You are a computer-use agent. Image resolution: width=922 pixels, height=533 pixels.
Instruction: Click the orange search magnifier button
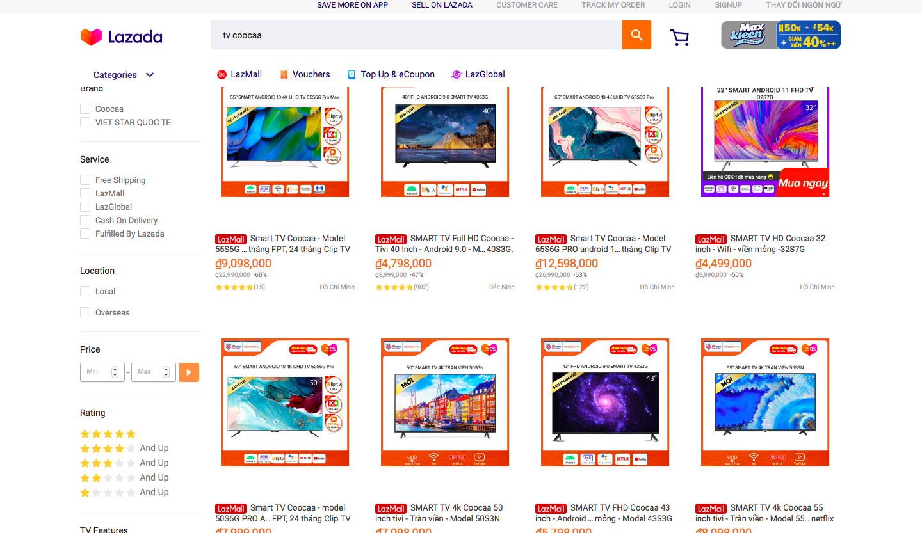point(636,35)
